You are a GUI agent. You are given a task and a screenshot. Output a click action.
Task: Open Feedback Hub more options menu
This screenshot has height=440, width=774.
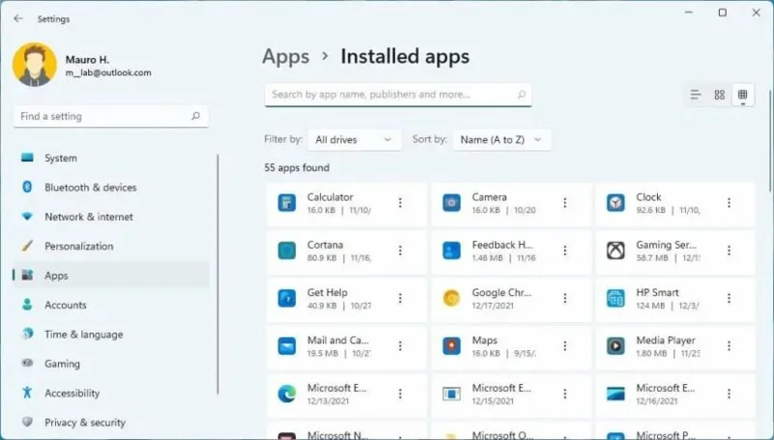pyautogui.click(x=565, y=250)
